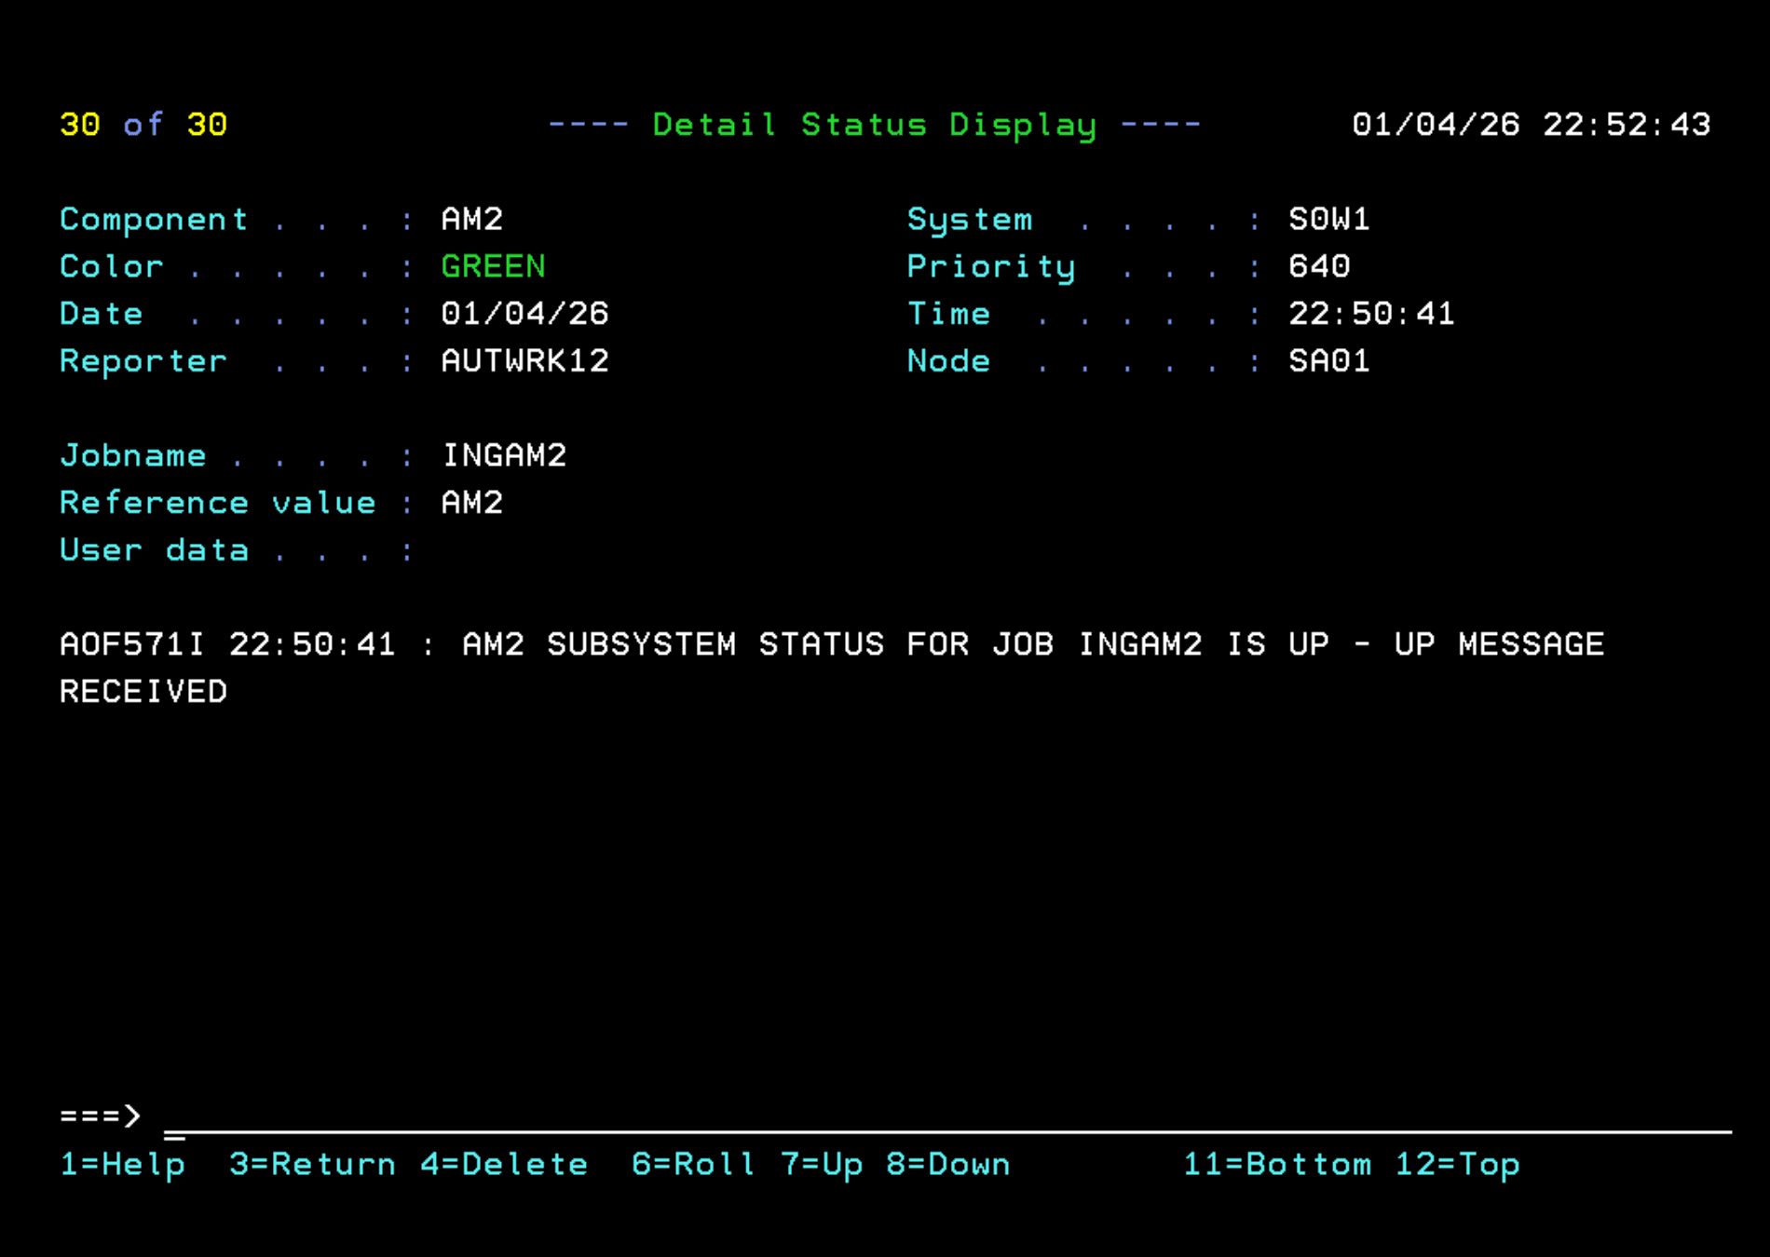The height and width of the screenshot is (1257, 1770).
Task: Click 11=Bottom to jump to bottom
Action: [x=1274, y=1164]
